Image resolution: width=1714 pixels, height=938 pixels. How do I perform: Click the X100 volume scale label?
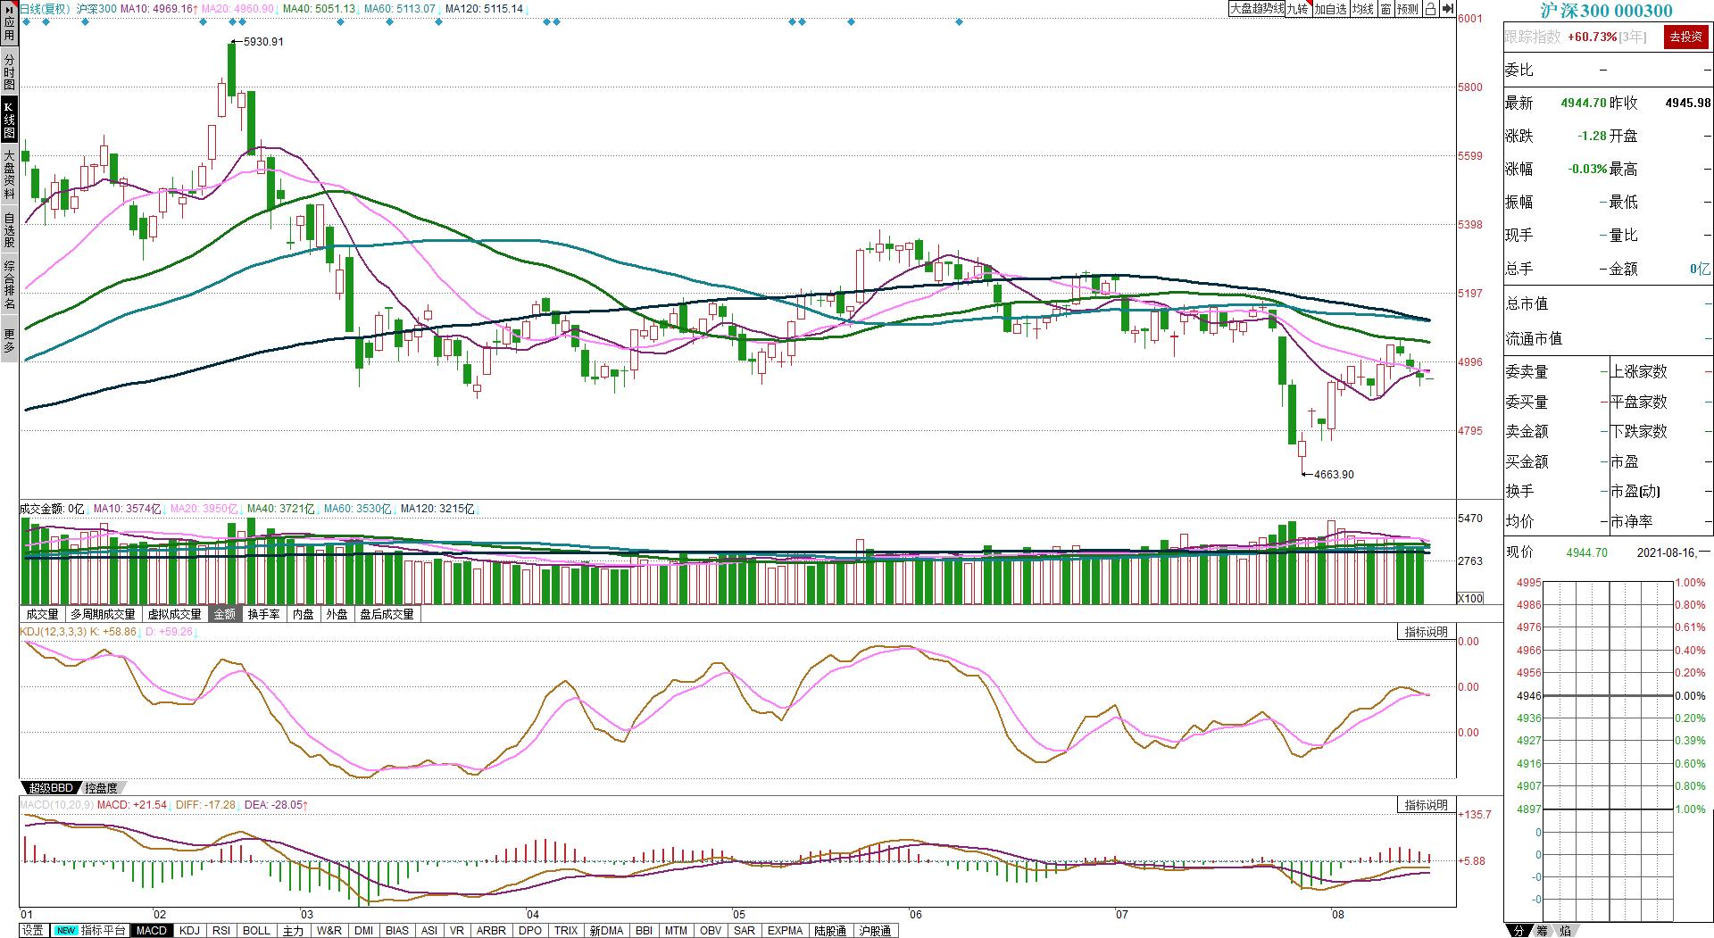pos(1470,598)
